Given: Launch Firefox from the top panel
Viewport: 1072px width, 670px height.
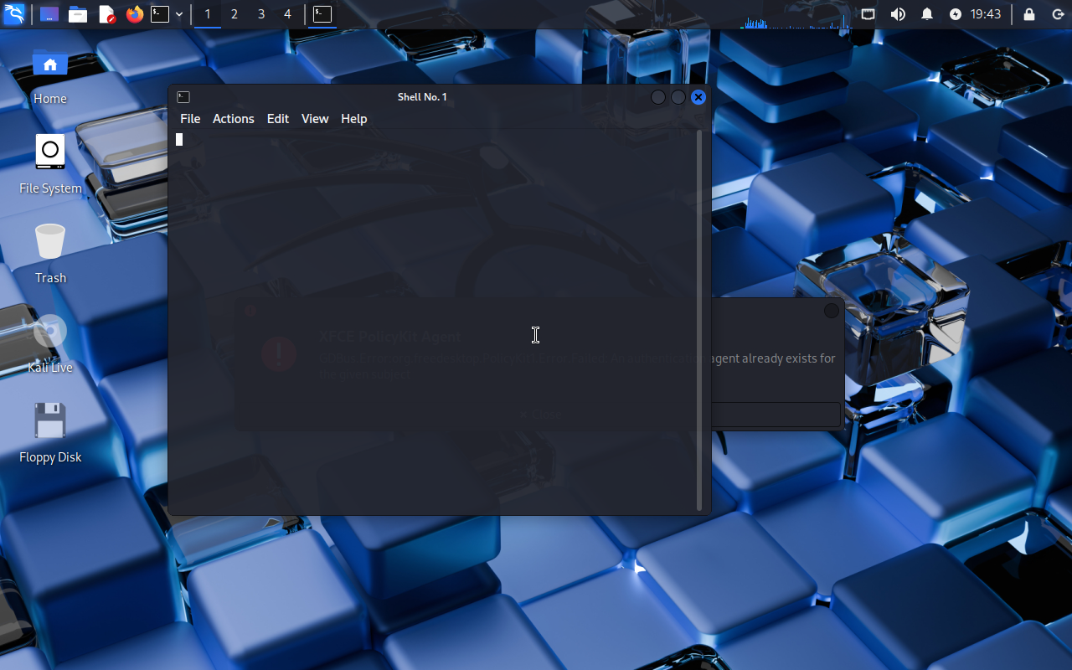Looking at the screenshot, I should coord(134,14).
